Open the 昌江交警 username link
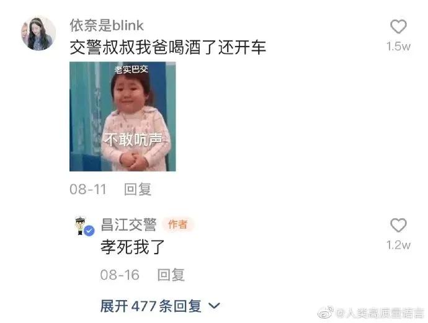Screen dimensions: 428x323 coord(128,224)
